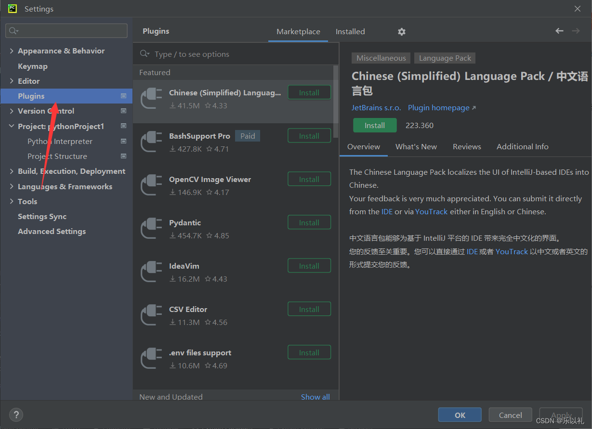The image size is (592, 429).
Task: Select the Plugins settings item
Action: click(66, 96)
